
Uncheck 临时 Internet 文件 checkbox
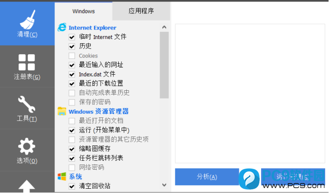point(72,37)
